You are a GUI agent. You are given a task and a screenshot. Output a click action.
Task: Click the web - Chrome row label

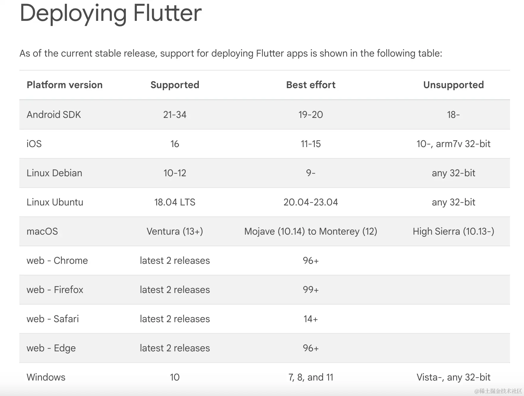tap(57, 261)
